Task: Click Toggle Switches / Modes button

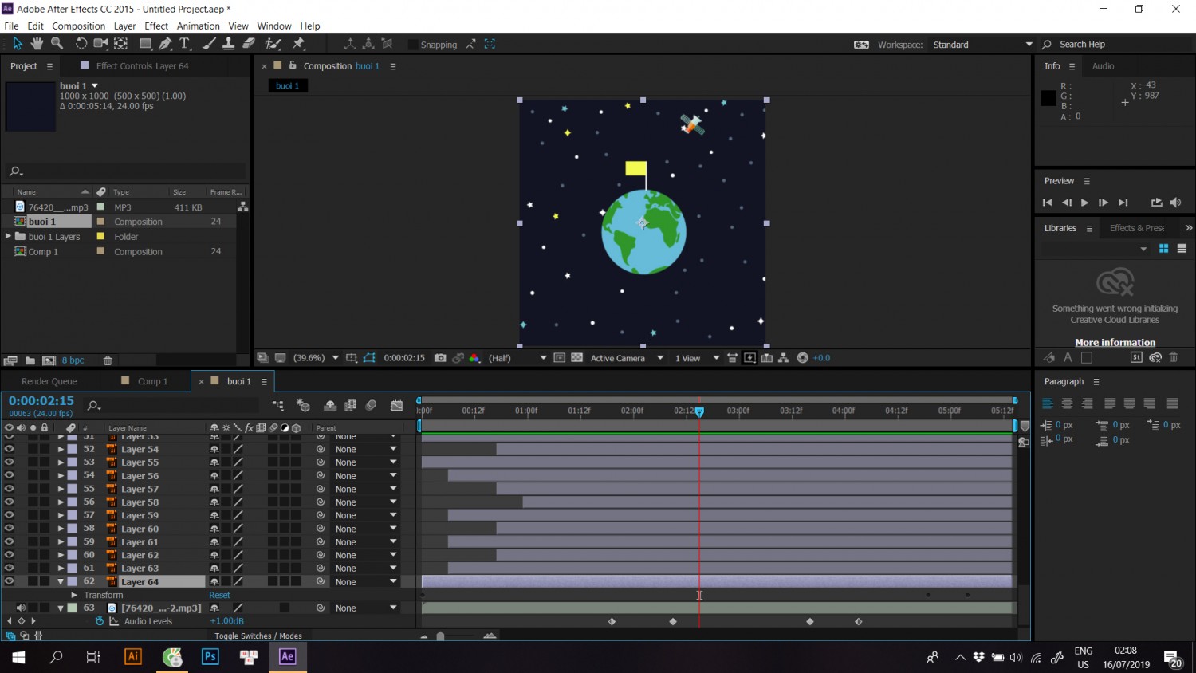Action: [x=258, y=636]
